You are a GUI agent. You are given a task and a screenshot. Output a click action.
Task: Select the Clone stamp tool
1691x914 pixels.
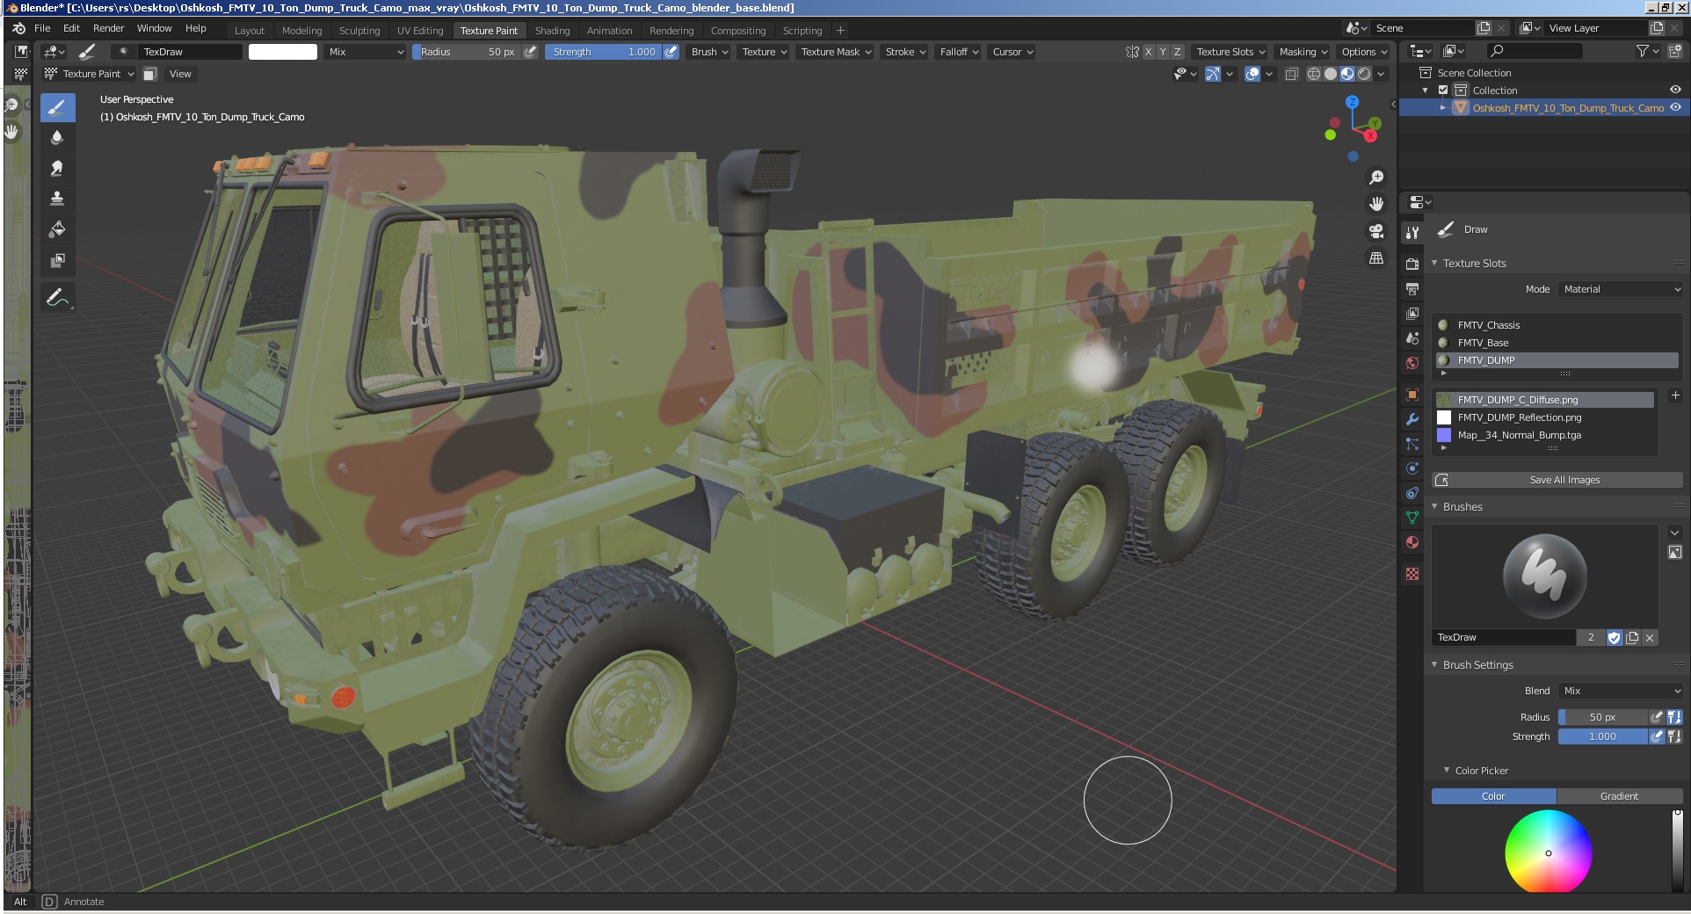pyautogui.click(x=57, y=199)
